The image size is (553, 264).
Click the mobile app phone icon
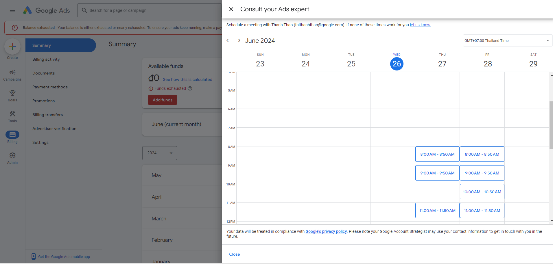click(34, 256)
